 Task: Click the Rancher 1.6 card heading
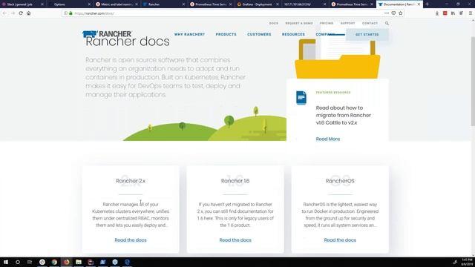pyautogui.click(x=235, y=181)
